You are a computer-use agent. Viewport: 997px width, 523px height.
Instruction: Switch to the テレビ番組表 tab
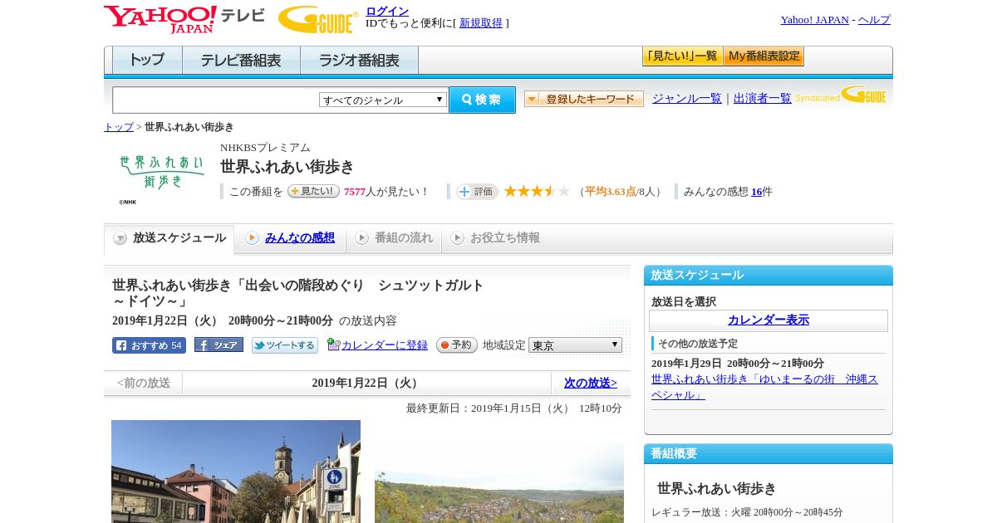click(241, 61)
